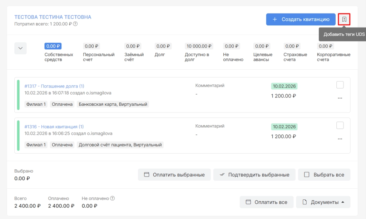Click the add UDS tags bookmark icon
Viewport: 366px width, 219px height.
pos(344,19)
